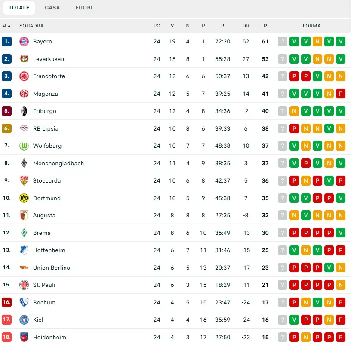
Task: Click Friburgo's orange N form badge
Action: coord(294,111)
